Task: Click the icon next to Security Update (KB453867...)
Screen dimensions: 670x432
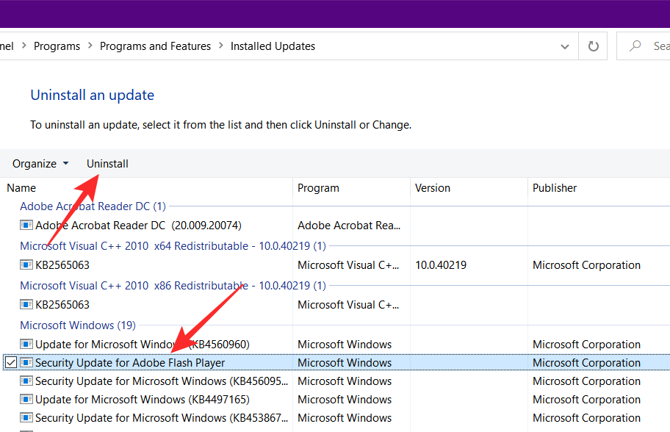Action: click(x=26, y=418)
